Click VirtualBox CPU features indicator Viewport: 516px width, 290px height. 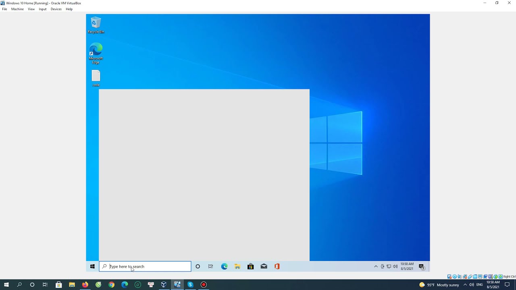490,276
